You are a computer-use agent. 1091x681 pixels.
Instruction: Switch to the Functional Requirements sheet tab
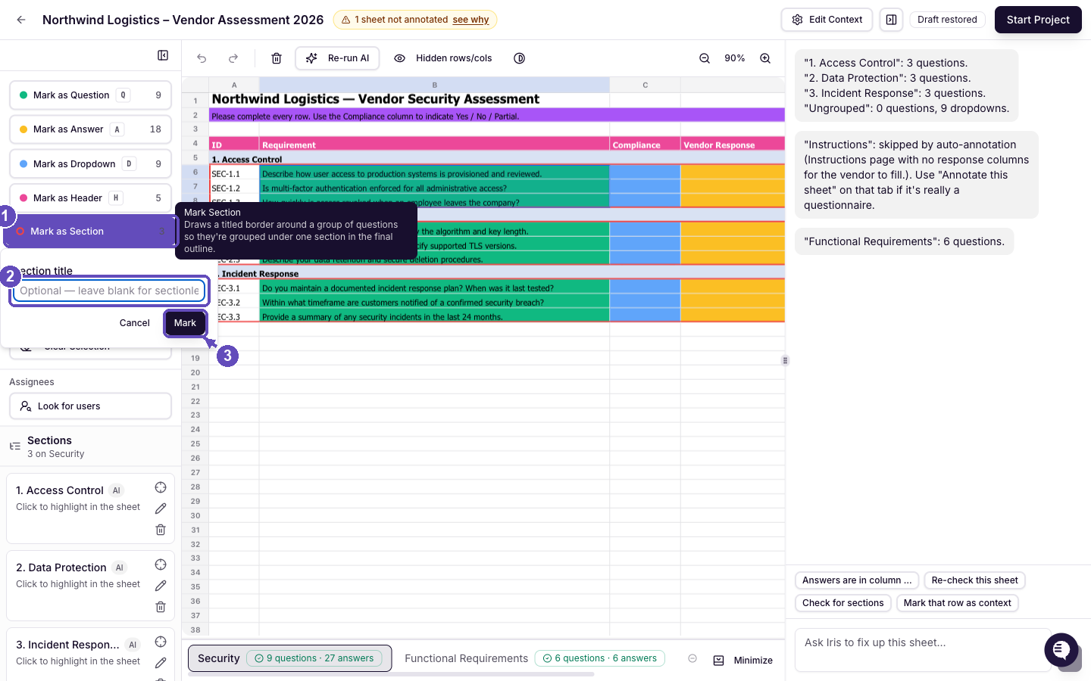[534, 658]
